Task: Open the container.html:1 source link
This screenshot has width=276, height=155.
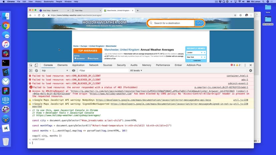Action: pos(237,76)
